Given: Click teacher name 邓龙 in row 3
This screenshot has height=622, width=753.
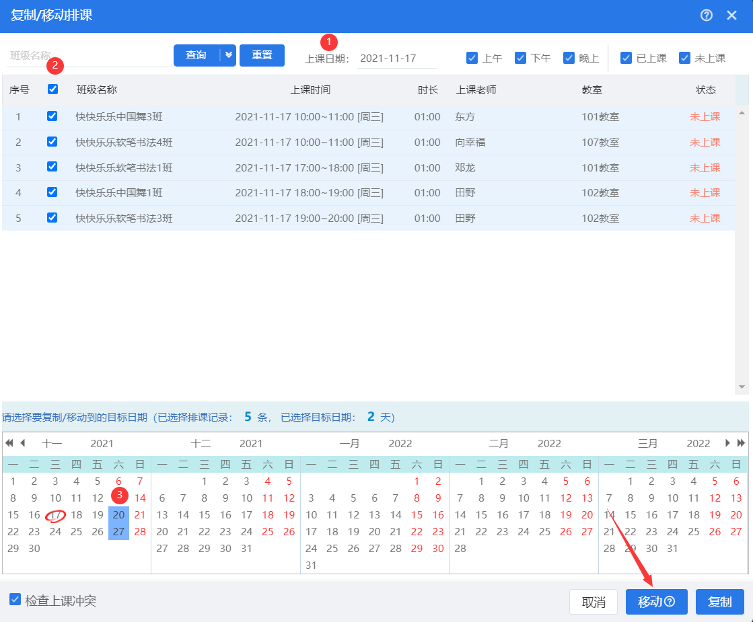Looking at the screenshot, I should tap(465, 167).
